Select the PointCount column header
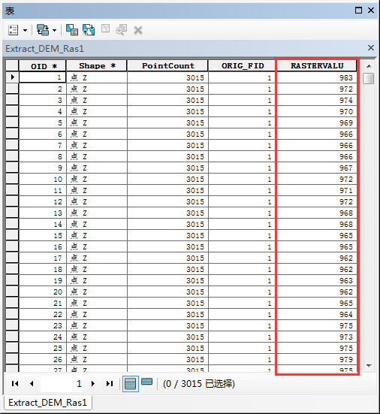The height and width of the screenshot is (414, 380). (167, 66)
